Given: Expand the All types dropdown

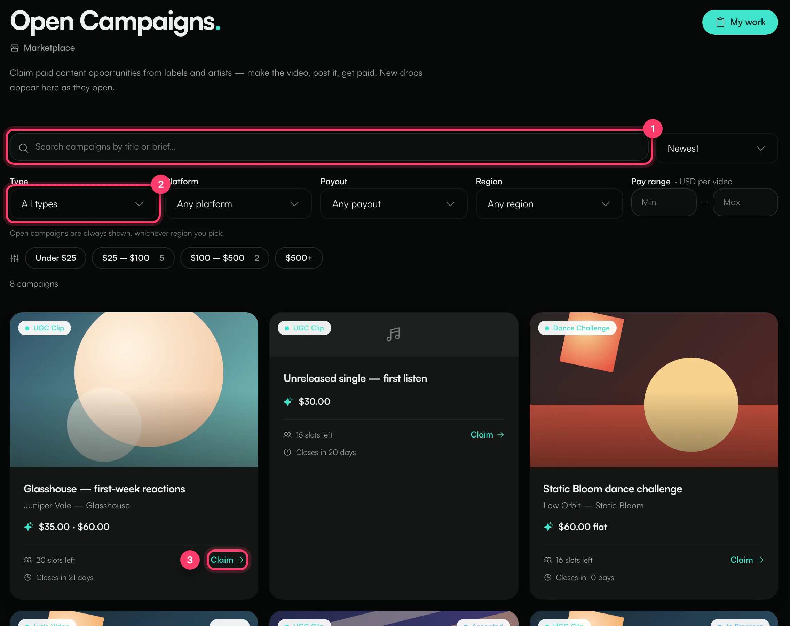Looking at the screenshot, I should point(83,204).
